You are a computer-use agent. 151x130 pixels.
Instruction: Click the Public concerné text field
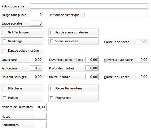coord(89,6)
